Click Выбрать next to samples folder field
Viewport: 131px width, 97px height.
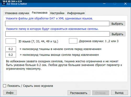pyautogui.click(x=118, y=34)
